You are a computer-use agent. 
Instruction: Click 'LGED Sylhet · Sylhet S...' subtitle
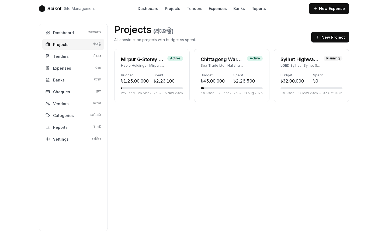300,66
